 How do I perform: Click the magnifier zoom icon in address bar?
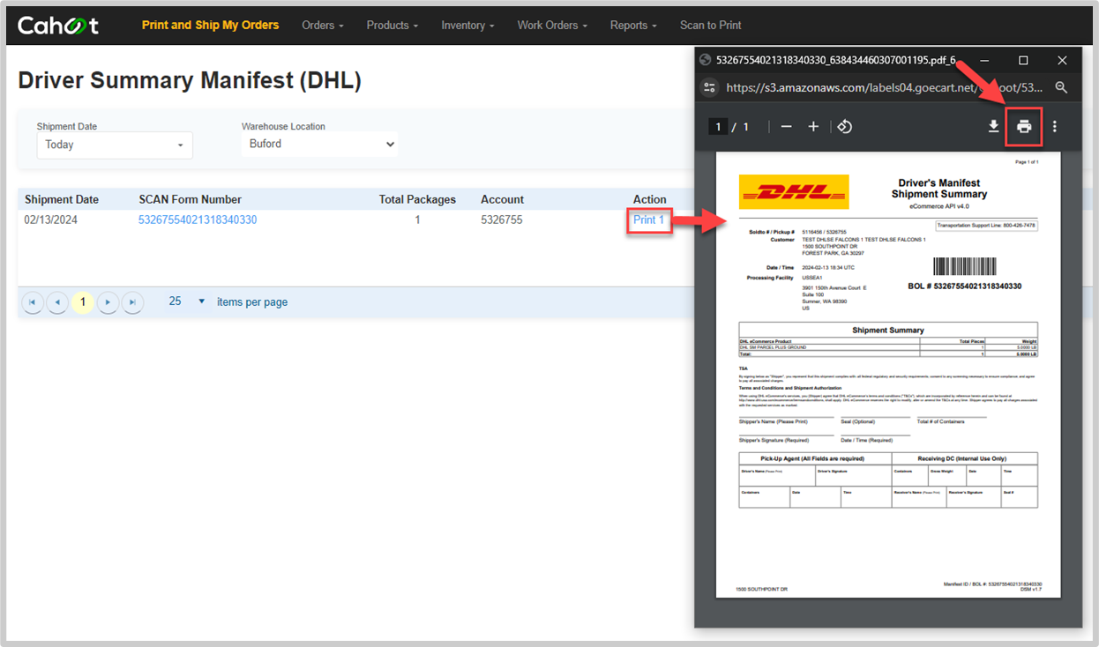click(1061, 87)
